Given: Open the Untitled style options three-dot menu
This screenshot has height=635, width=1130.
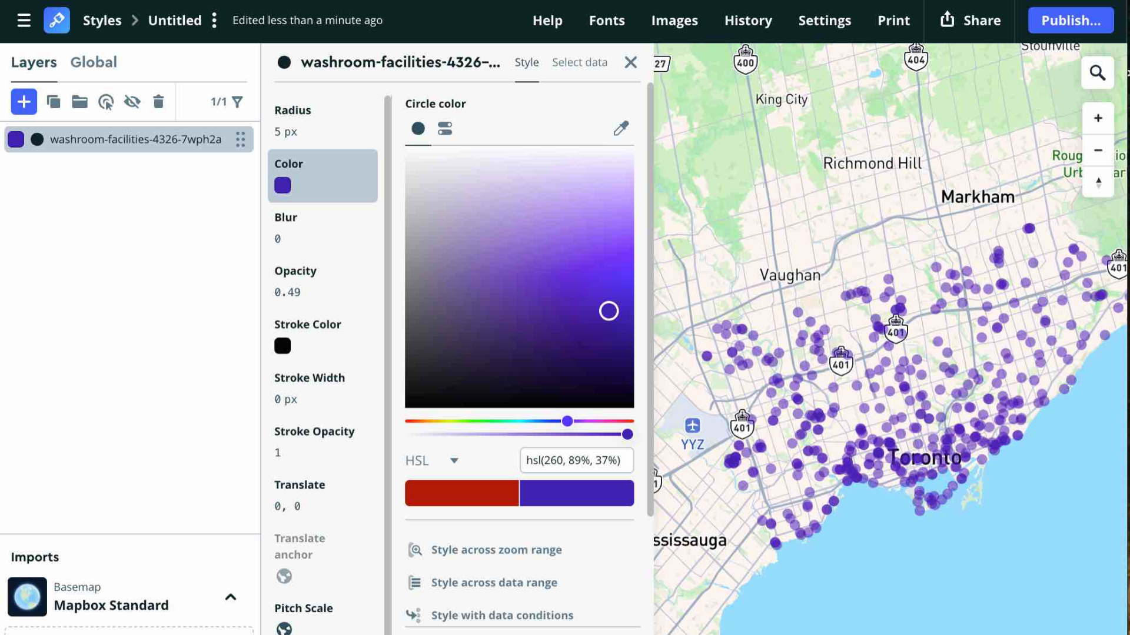Looking at the screenshot, I should click(214, 20).
